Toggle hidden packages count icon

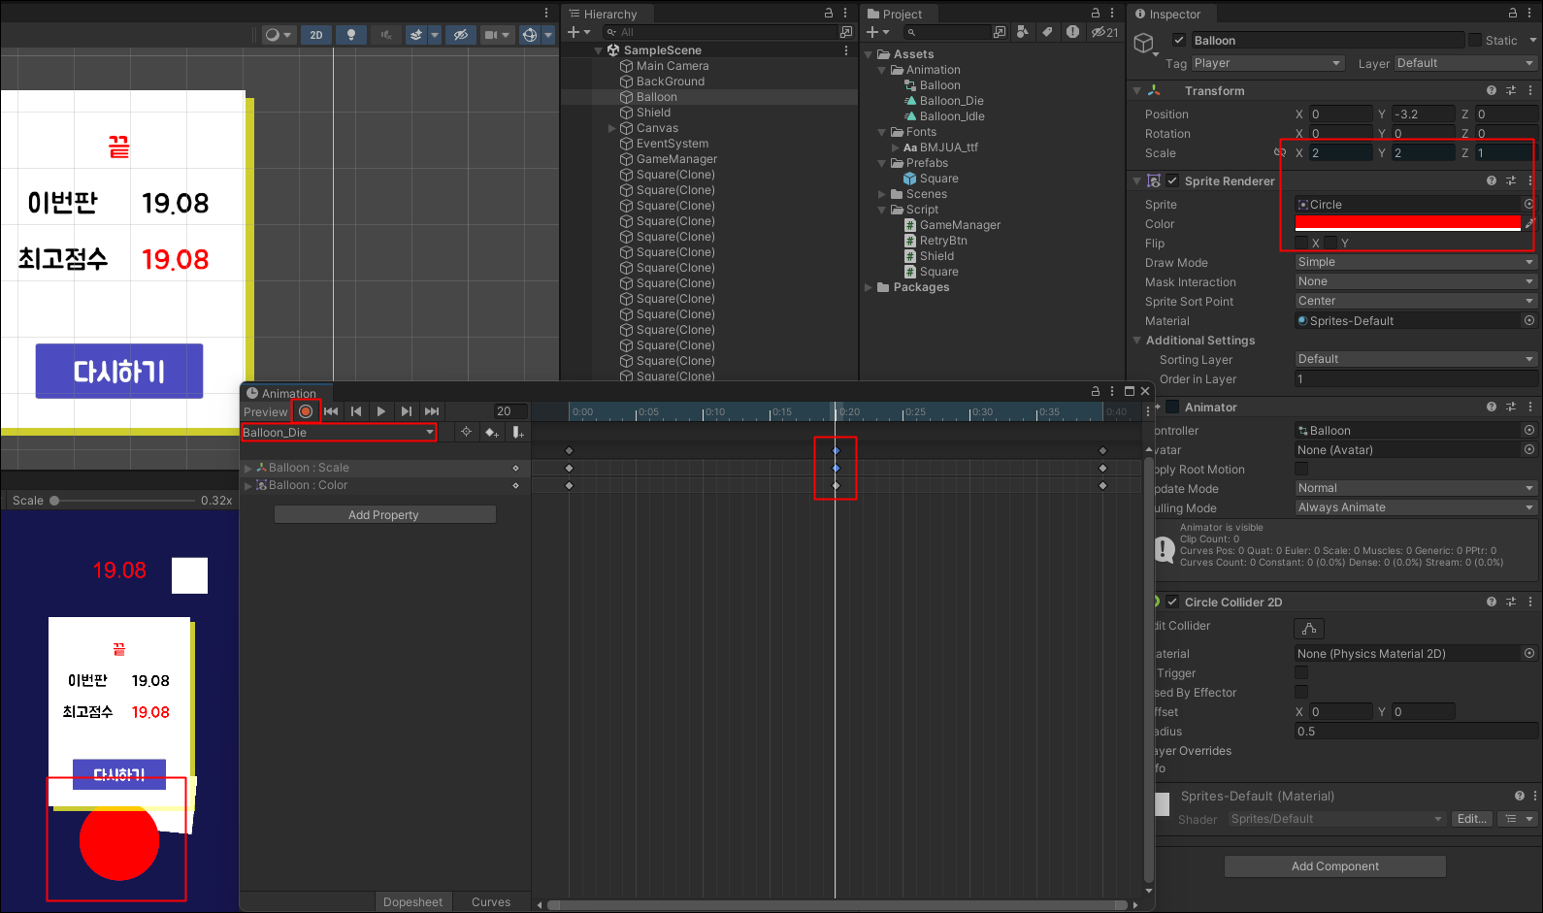click(1104, 32)
